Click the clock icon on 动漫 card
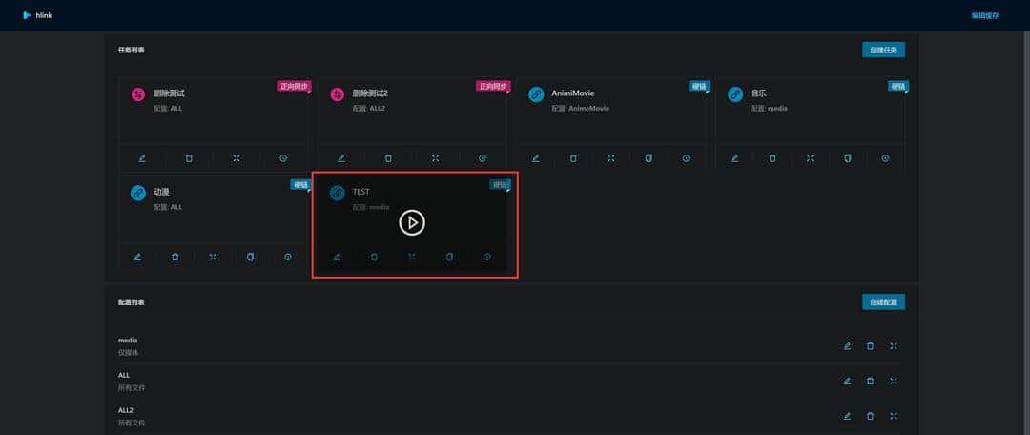 coord(288,257)
